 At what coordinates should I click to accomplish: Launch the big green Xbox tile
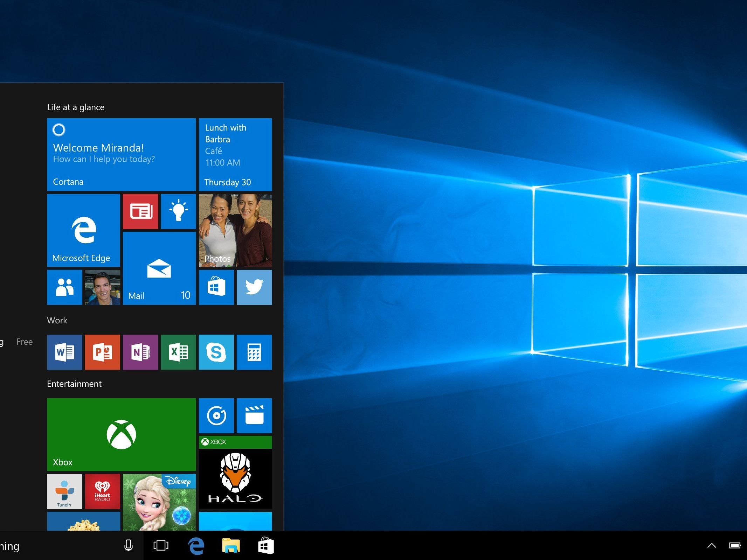click(x=121, y=434)
